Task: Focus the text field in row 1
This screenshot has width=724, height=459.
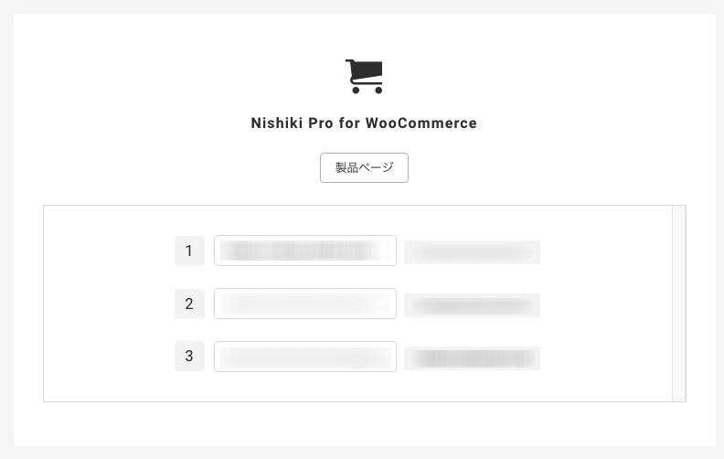Action: pos(305,251)
